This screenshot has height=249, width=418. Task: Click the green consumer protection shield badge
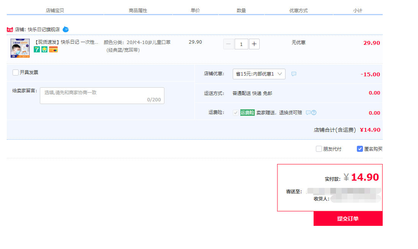44,49
